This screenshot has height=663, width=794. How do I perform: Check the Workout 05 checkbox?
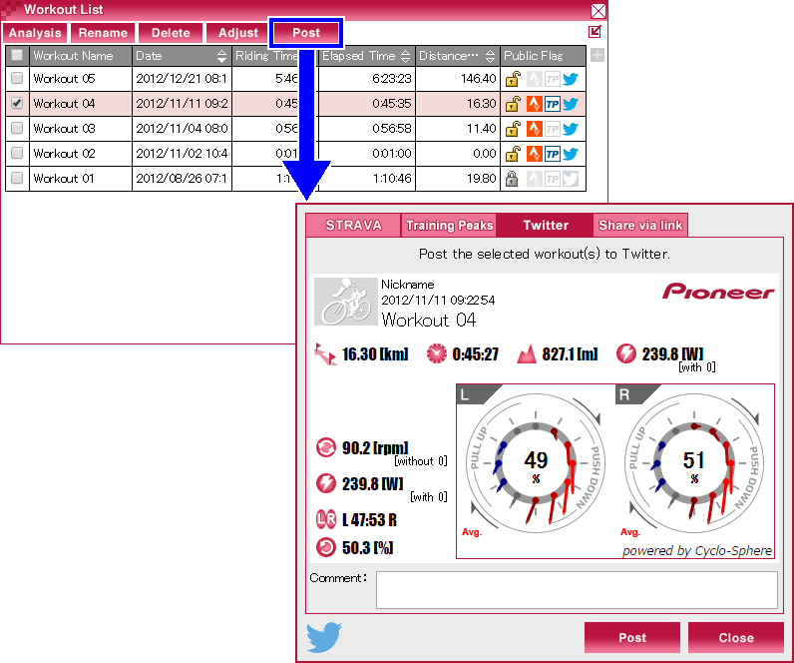(17, 78)
